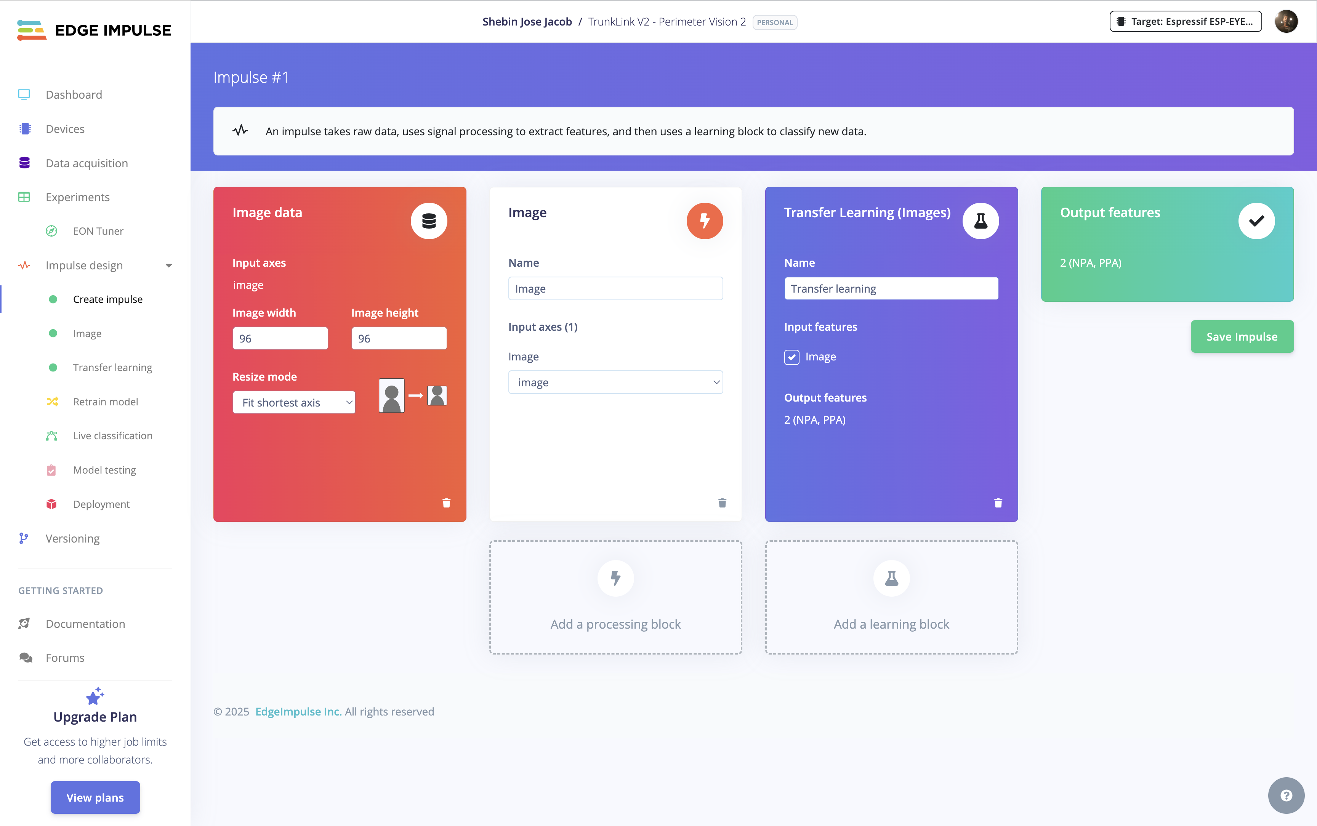
Task: Collapse the Impulse design menu arrow
Action: 169,266
